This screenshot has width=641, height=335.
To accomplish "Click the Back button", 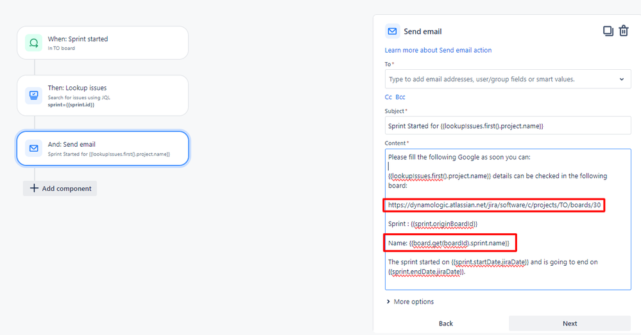I will 445,323.
